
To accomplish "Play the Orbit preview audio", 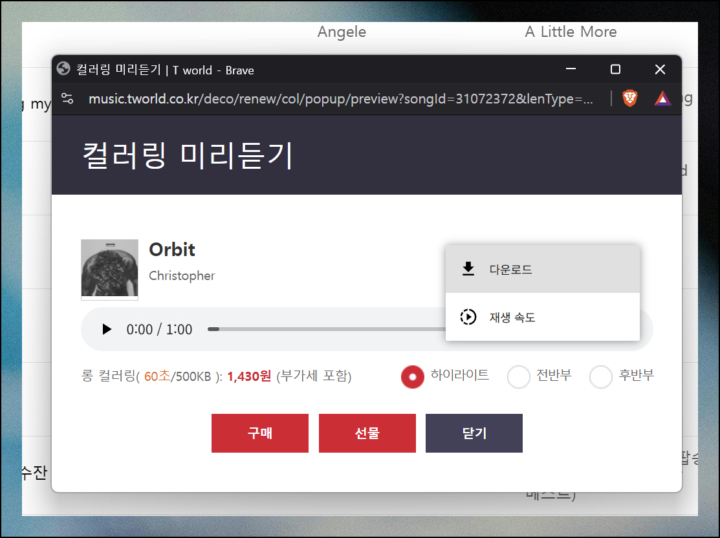I will (x=107, y=329).
